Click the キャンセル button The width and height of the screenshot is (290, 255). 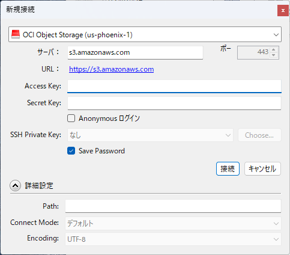262,169
